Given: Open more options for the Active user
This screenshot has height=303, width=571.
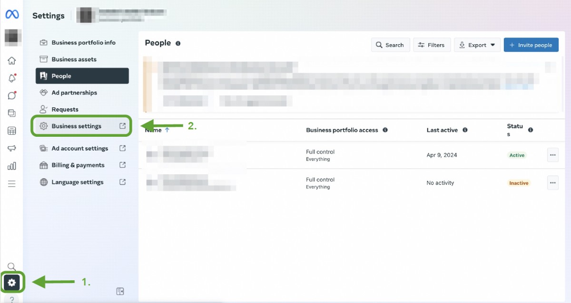Looking at the screenshot, I should pos(552,155).
